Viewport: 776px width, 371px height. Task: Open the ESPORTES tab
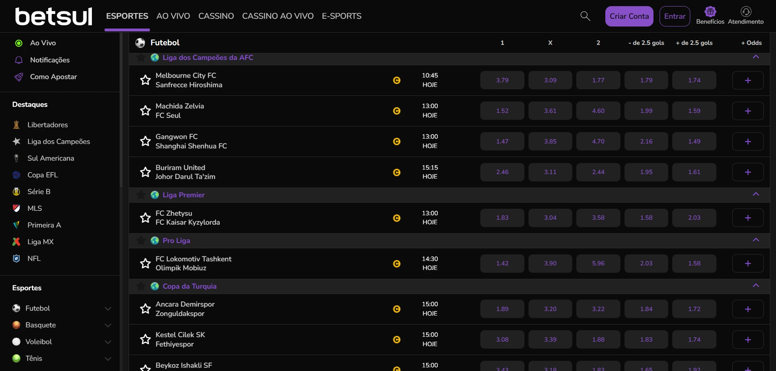pos(127,16)
